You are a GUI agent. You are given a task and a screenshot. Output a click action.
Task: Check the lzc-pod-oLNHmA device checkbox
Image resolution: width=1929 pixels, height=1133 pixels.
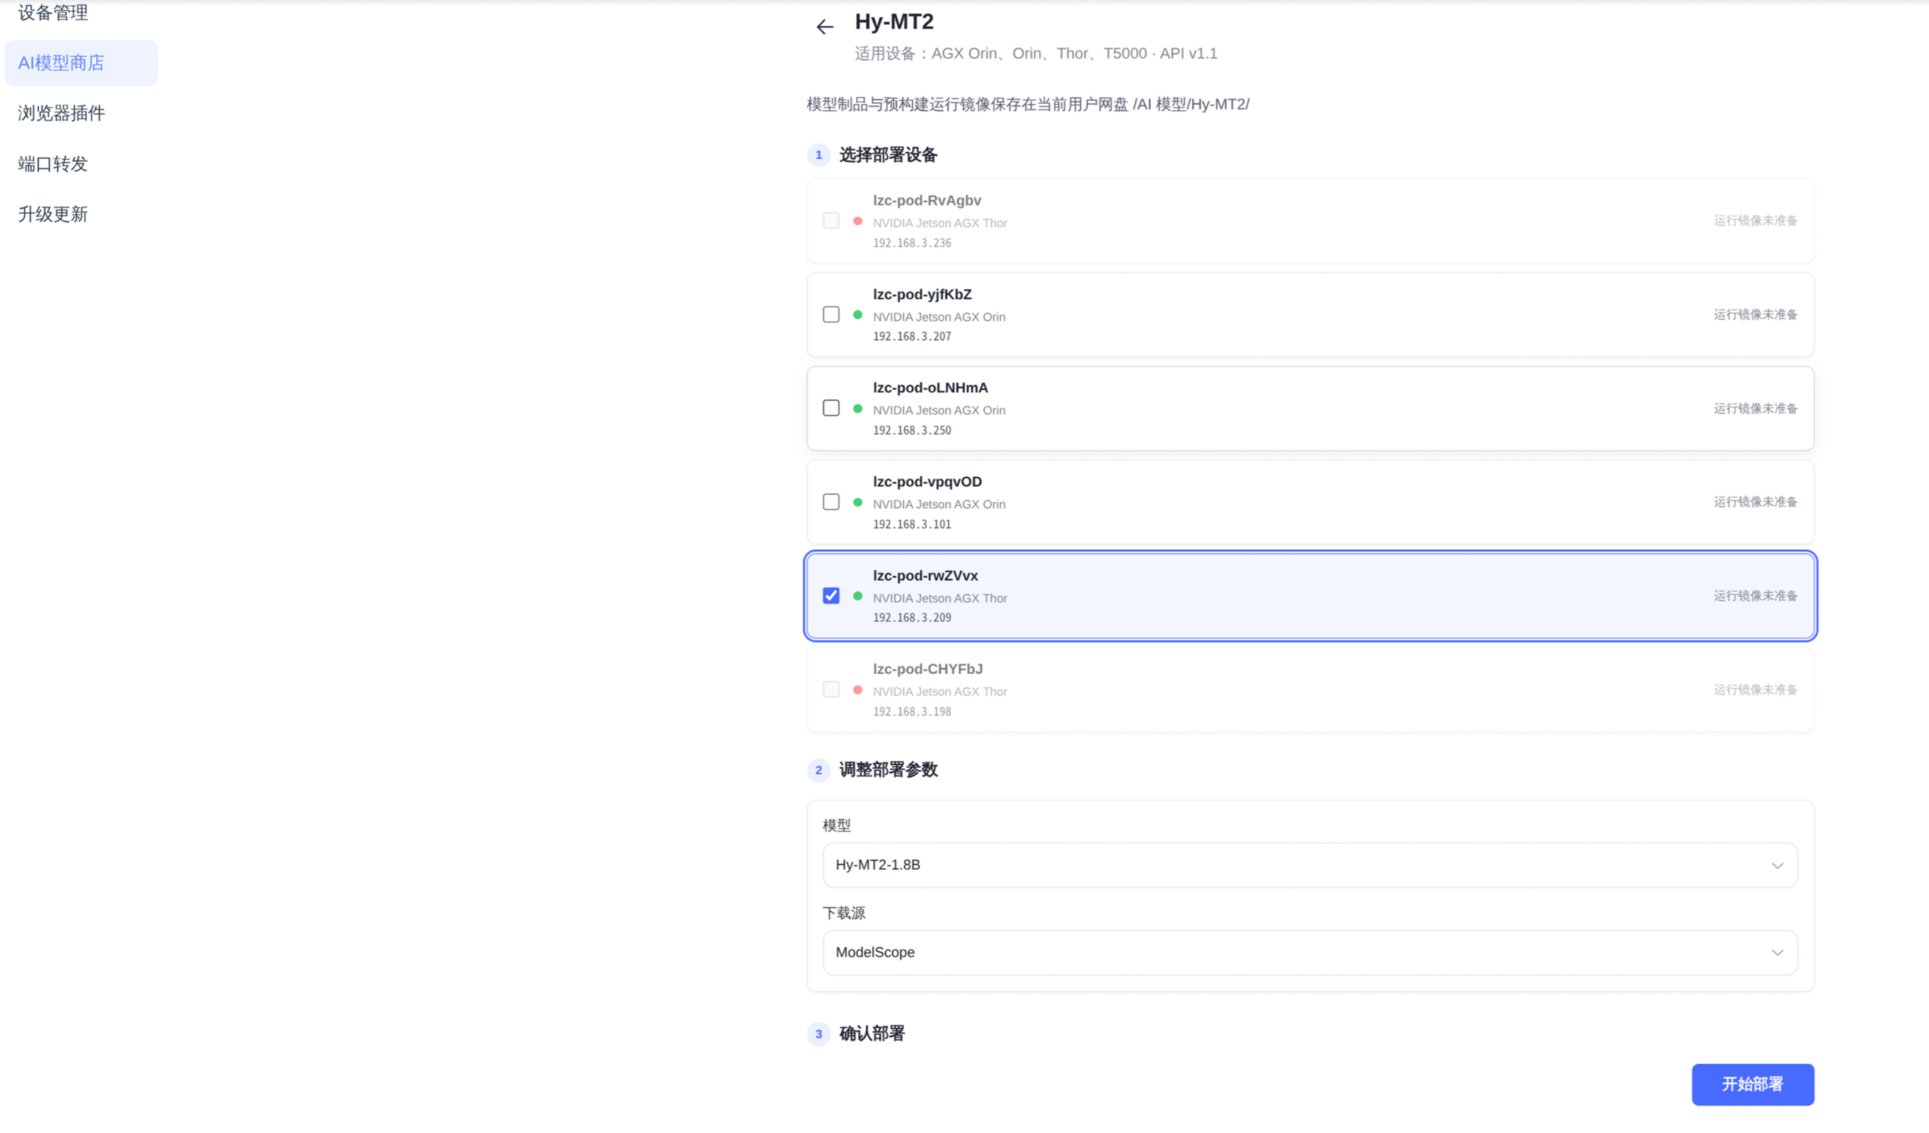831,408
